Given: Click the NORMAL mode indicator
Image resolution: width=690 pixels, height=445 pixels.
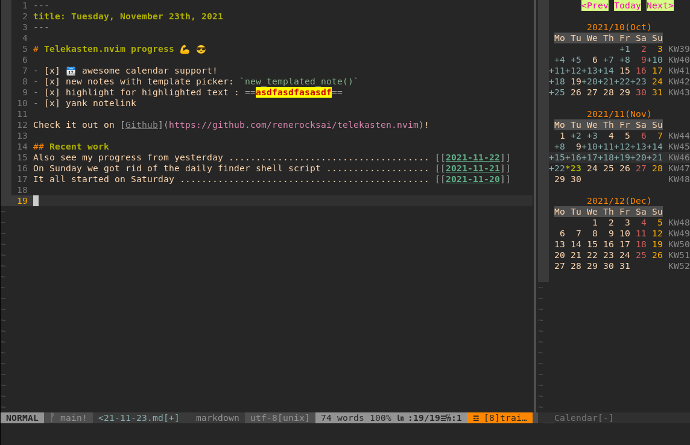Looking at the screenshot, I should click(22, 418).
